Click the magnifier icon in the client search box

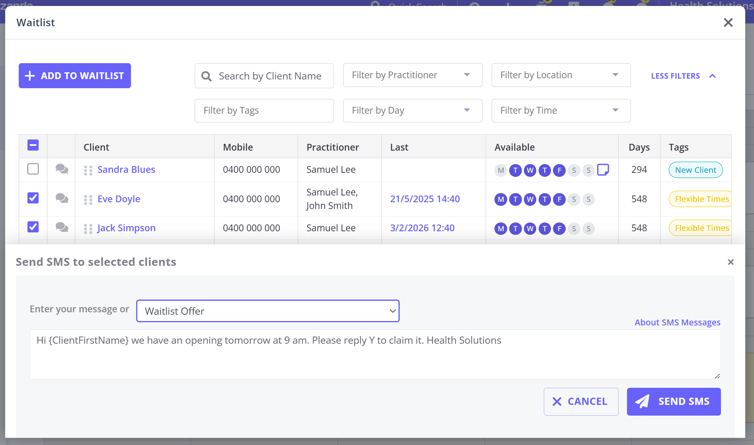(x=206, y=76)
